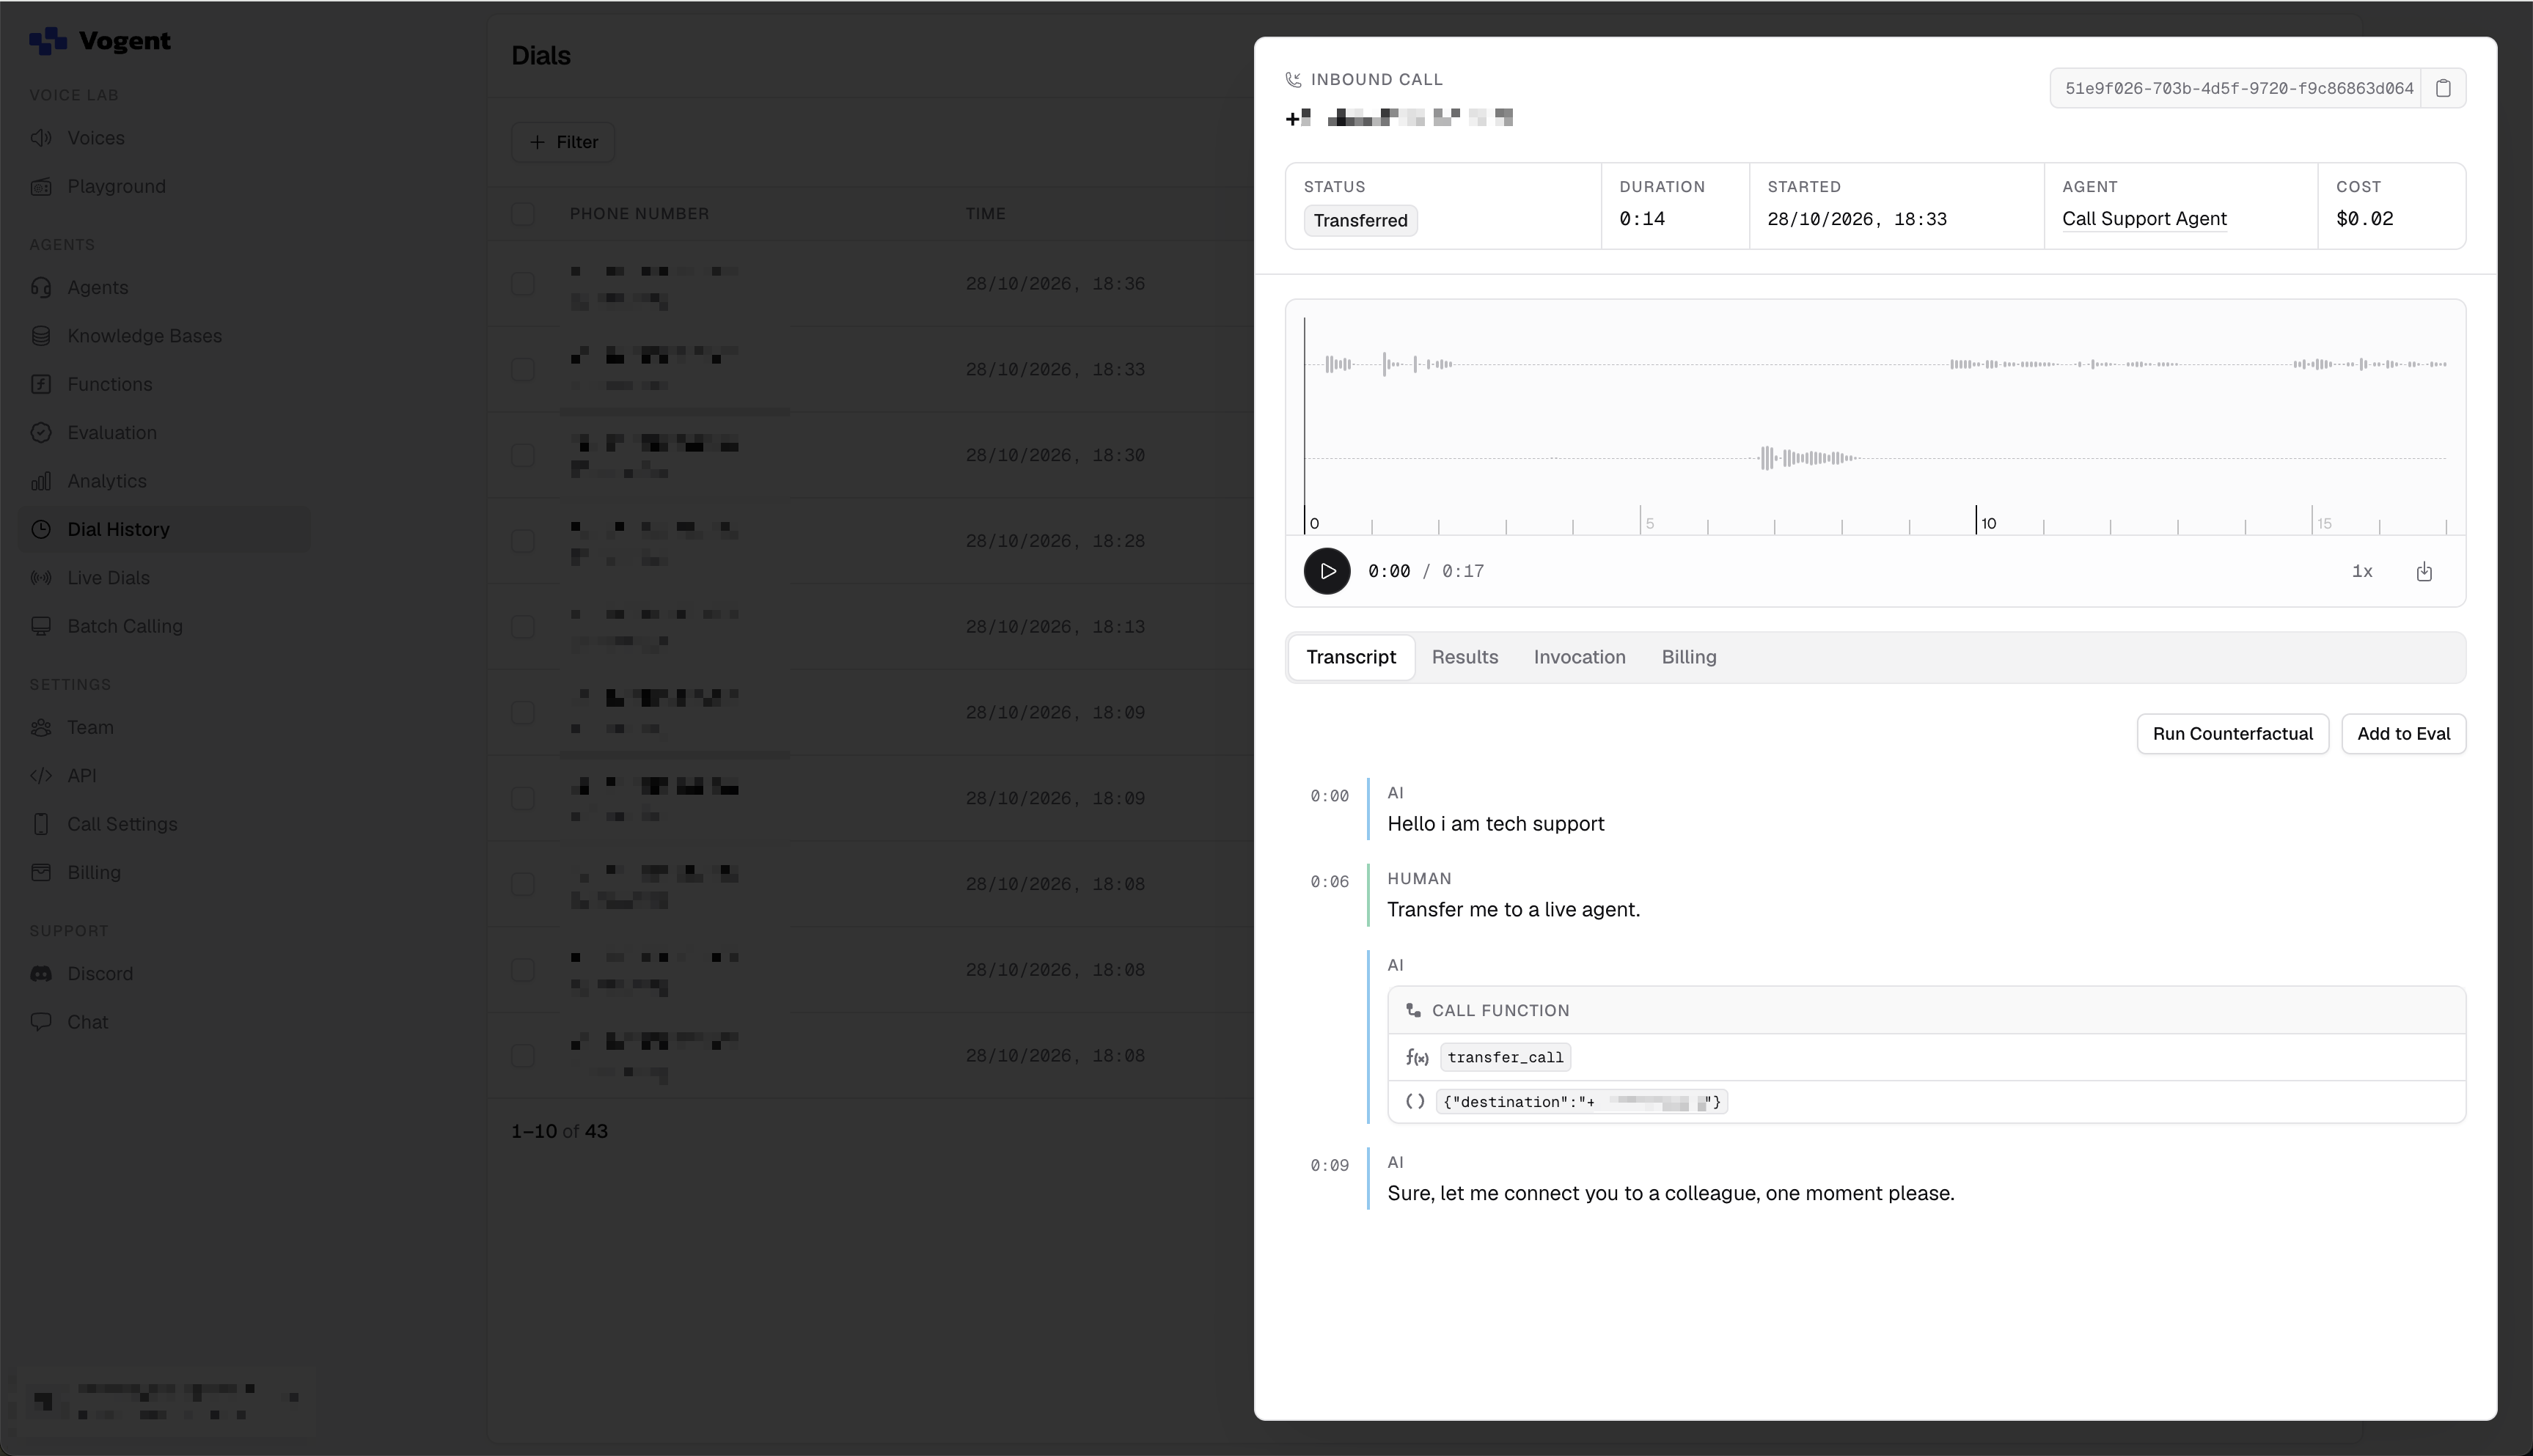Check the row dated 28/10/2026, 18:13
Image resolution: width=2533 pixels, height=1456 pixels.
523,627
